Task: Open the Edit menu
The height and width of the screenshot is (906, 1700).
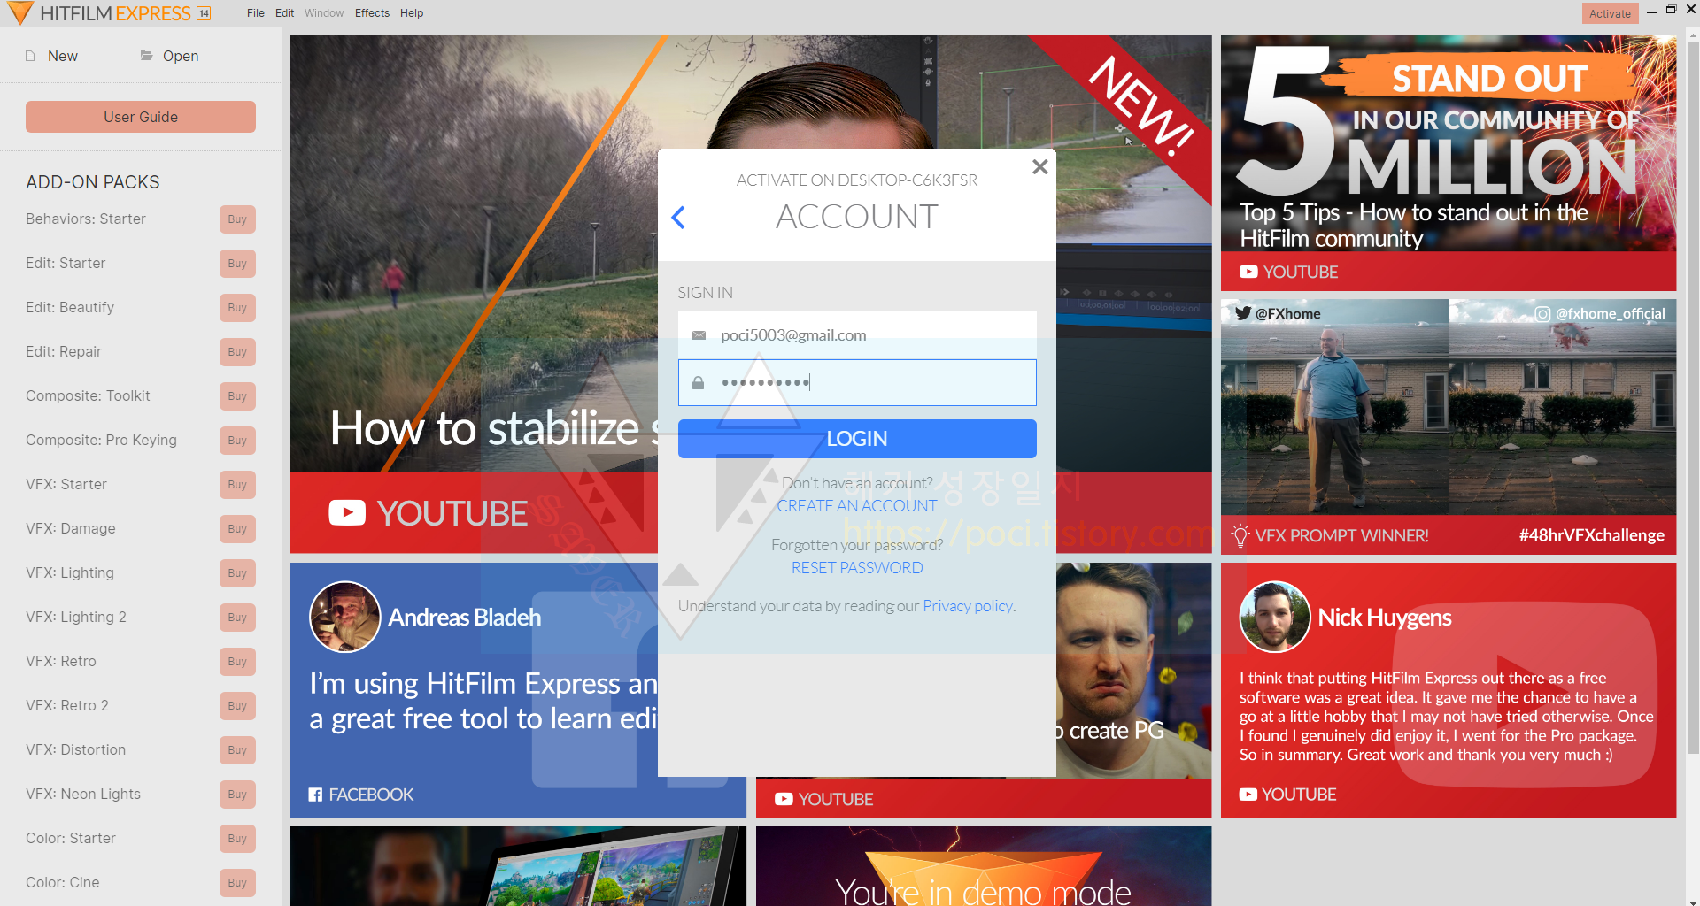Action: pos(284,13)
